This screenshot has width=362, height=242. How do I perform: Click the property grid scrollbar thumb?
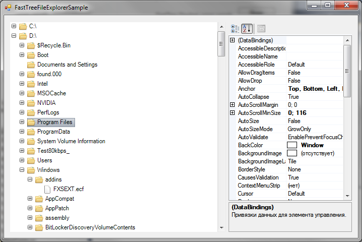(347, 71)
